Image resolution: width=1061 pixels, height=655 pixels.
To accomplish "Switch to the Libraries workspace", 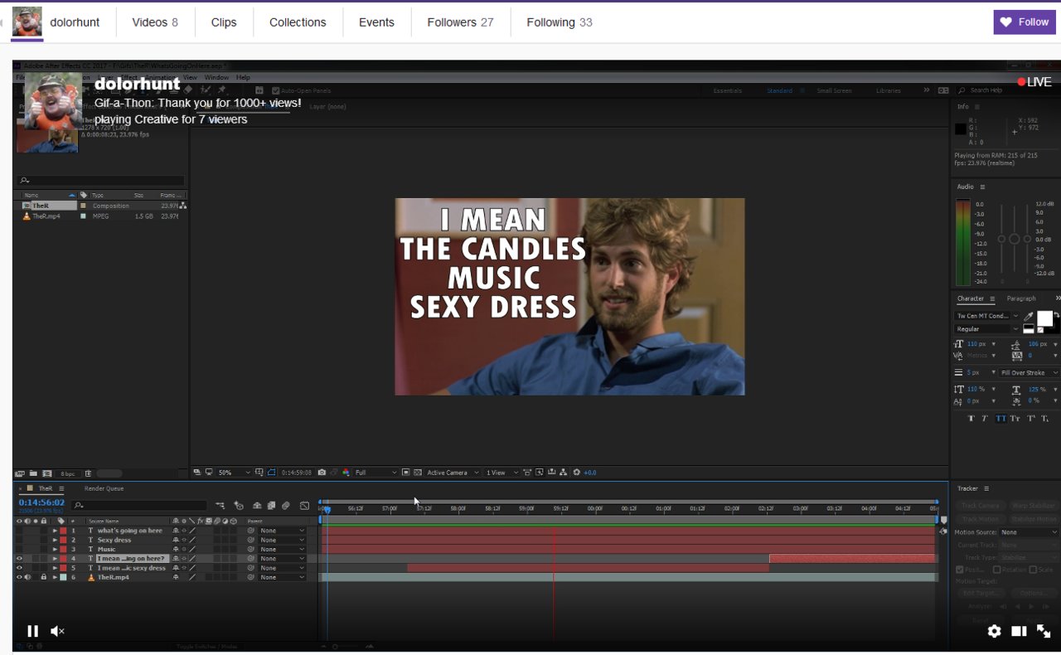I will click(889, 90).
